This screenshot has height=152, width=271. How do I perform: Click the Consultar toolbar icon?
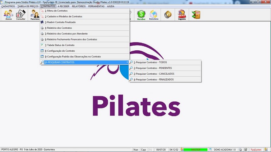[x=21, y=15]
